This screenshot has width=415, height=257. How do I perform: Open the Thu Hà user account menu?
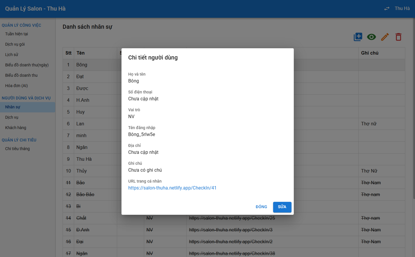402,8
